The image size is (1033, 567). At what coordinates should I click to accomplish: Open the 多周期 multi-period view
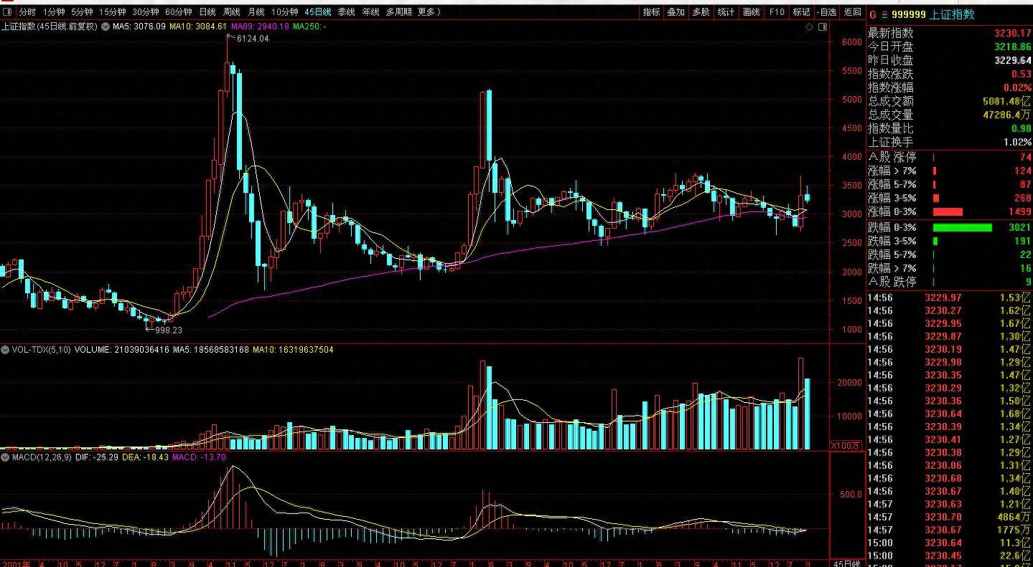[x=400, y=12]
